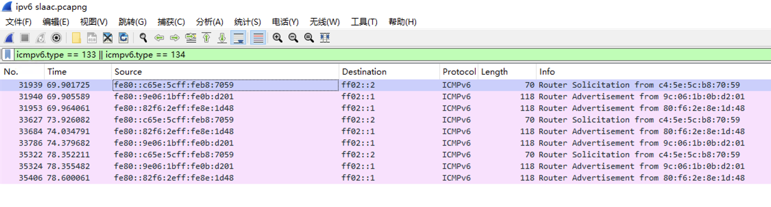The width and height of the screenshot is (771, 207).
Task: Sort packets by the Time column
Action: [x=57, y=72]
